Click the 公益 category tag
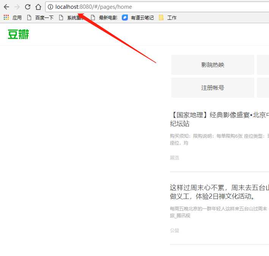The image size is (269, 256). (x=175, y=230)
